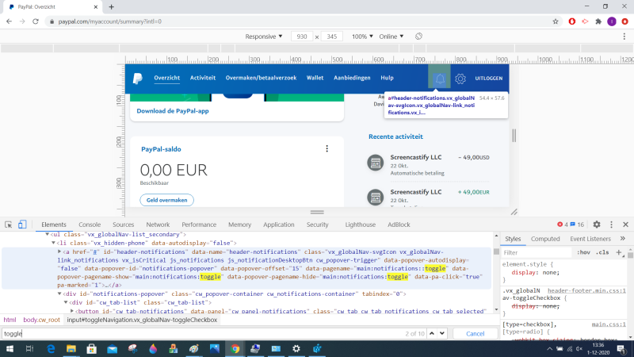634x357 pixels.
Task: Open DevTools settings gear
Action: 597,225
